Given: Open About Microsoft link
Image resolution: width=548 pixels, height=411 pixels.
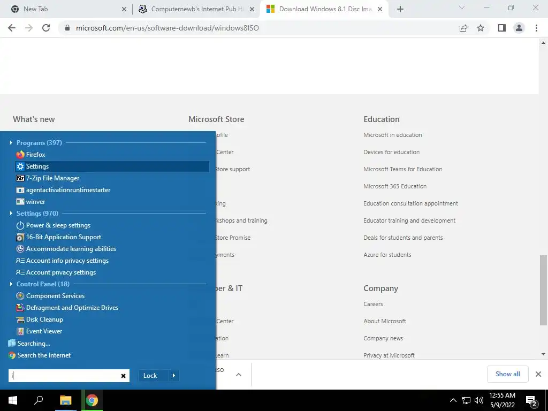Looking at the screenshot, I should coord(384,321).
